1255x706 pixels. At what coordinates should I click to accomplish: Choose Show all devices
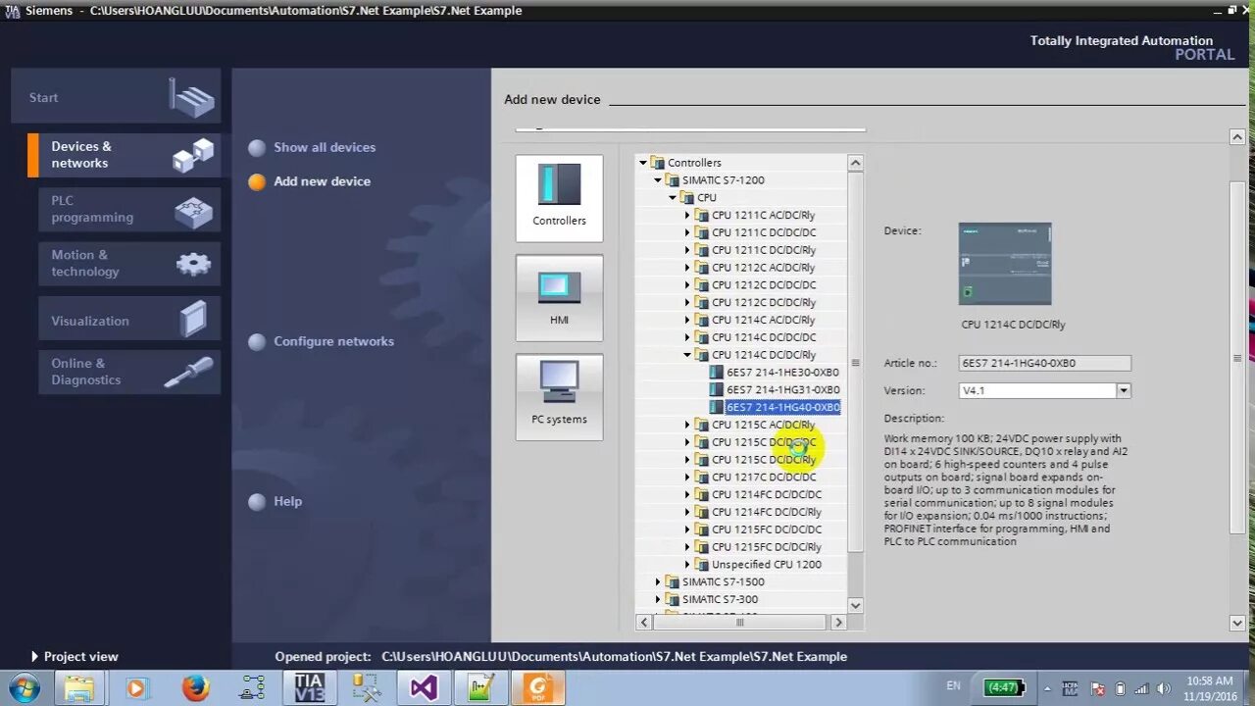click(x=324, y=147)
